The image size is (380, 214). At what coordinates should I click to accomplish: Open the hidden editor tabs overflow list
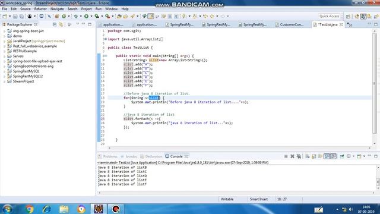349,24
